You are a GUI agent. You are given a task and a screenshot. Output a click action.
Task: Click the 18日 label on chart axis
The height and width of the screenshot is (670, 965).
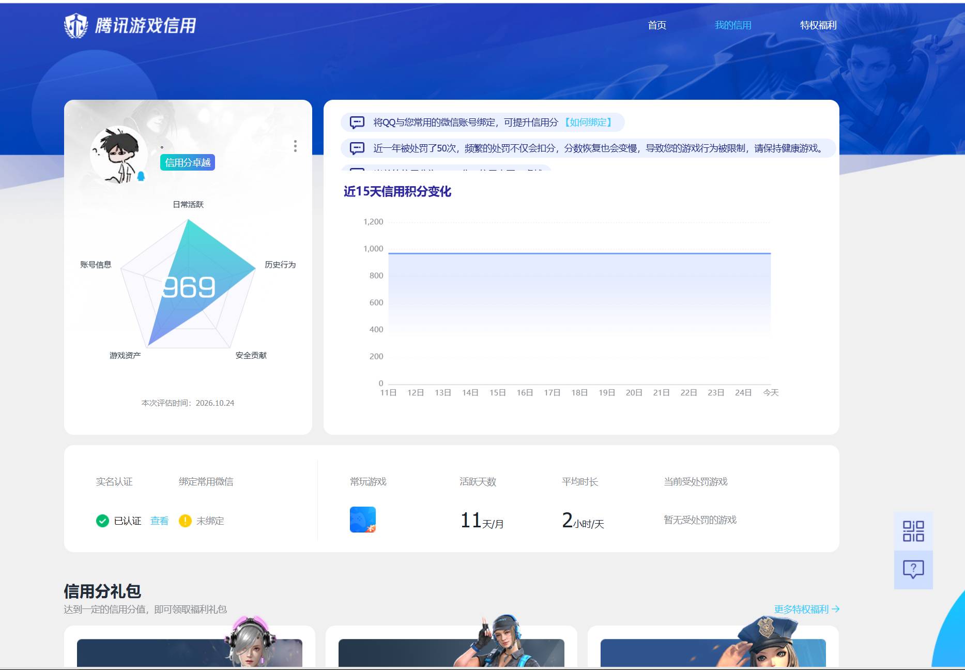pyautogui.click(x=579, y=393)
